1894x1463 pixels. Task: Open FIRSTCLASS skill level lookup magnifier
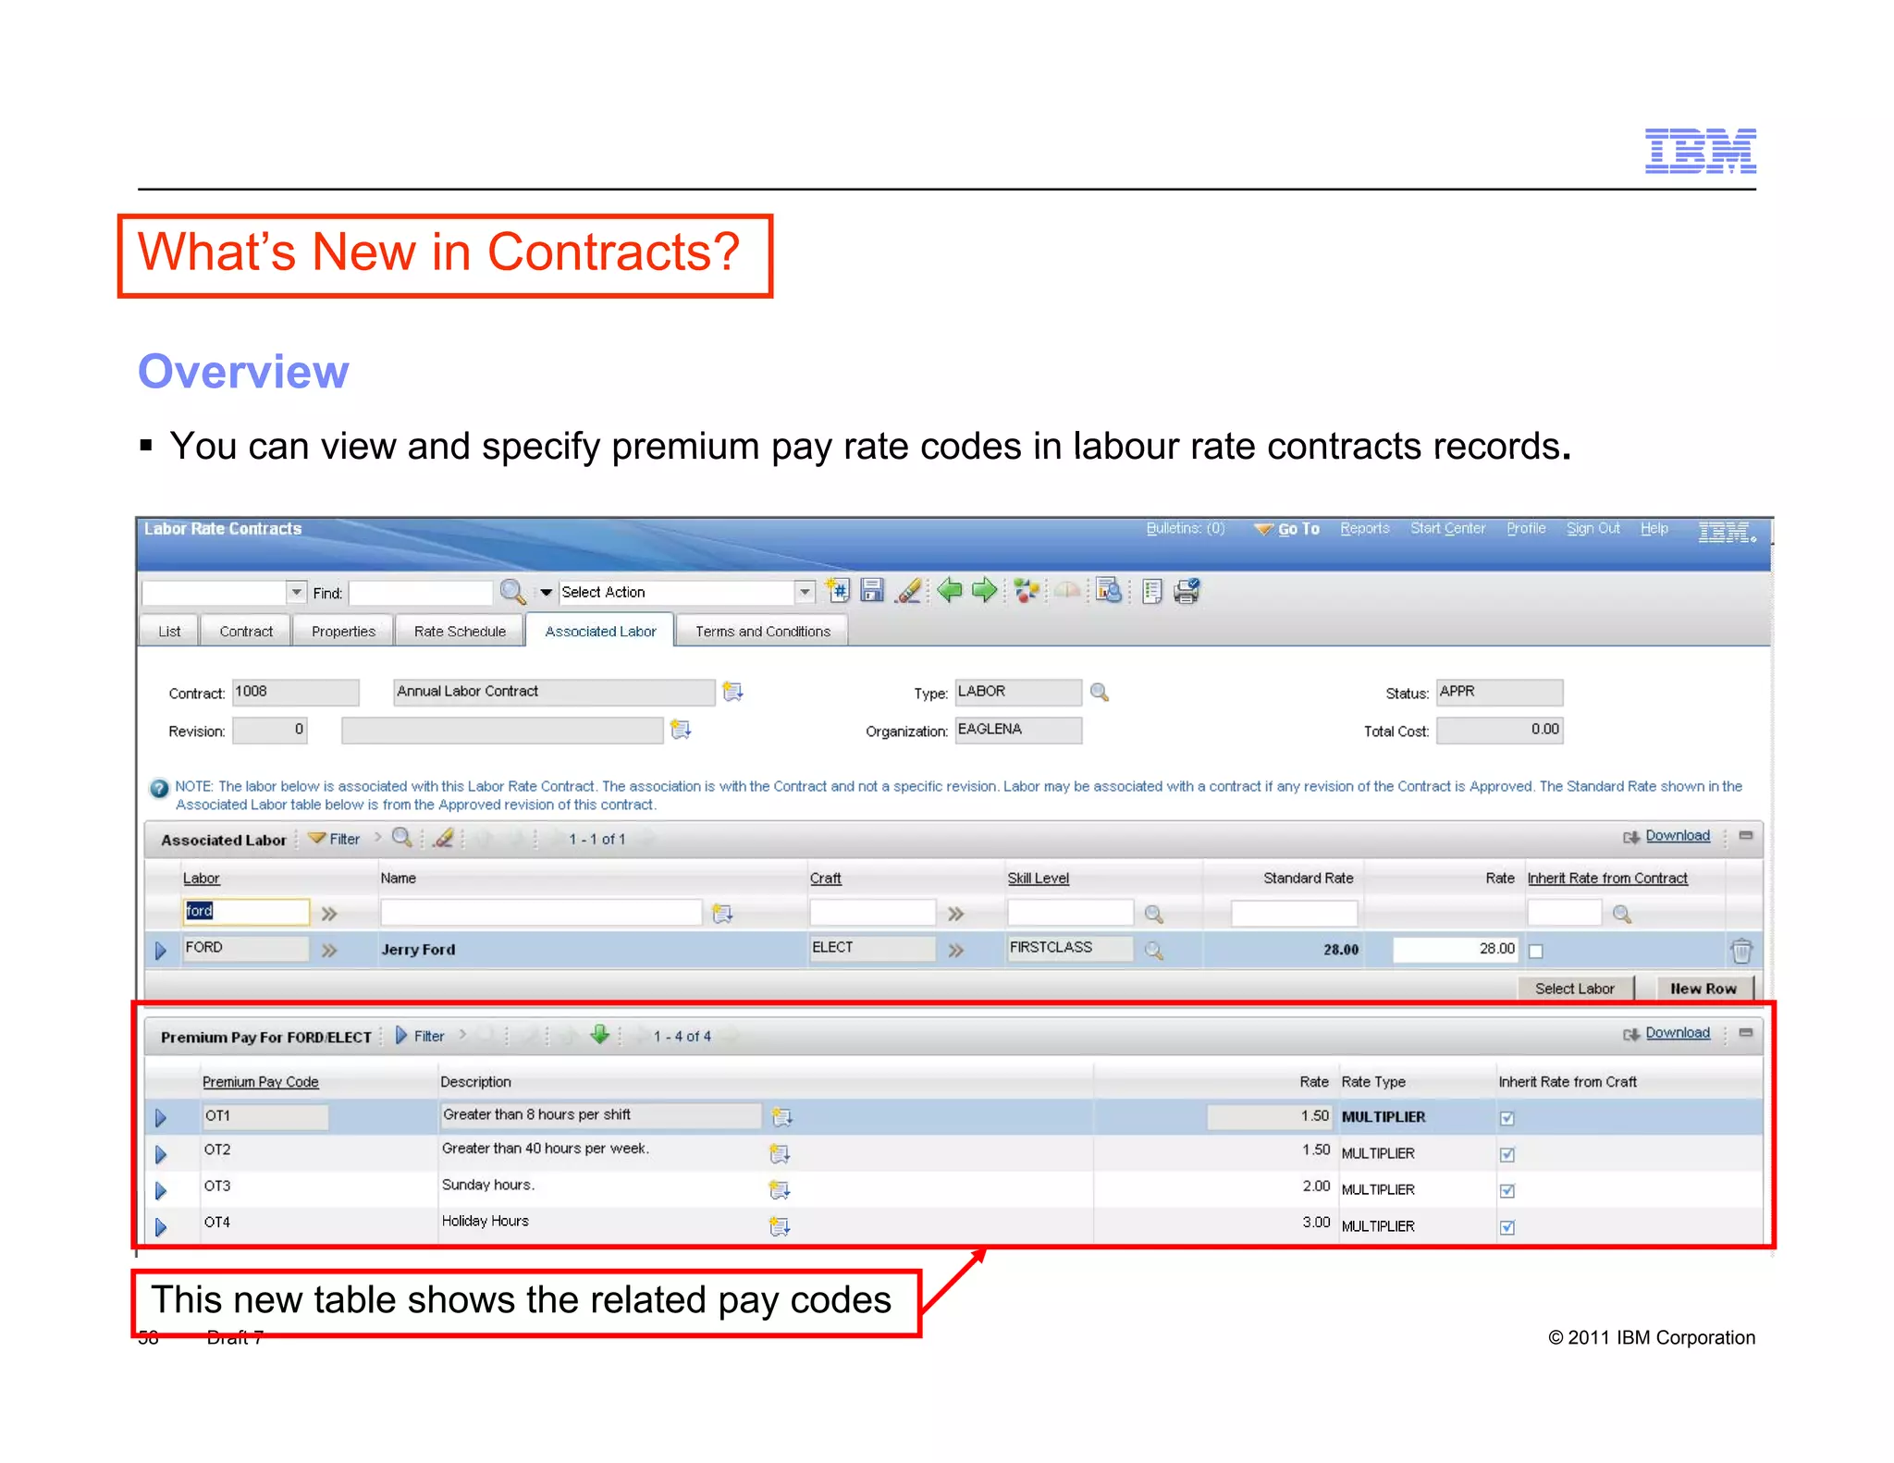click(1153, 950)
